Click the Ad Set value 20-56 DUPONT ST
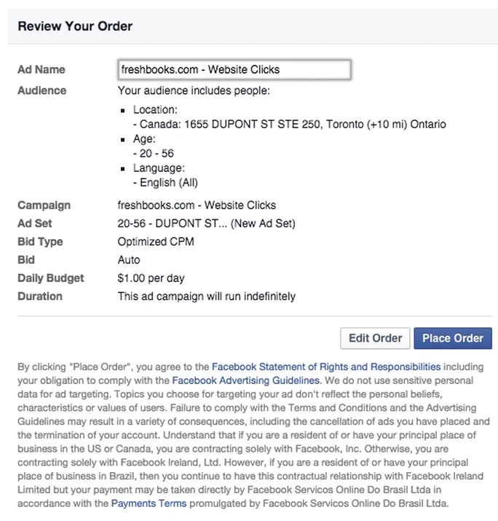 (x=206, y=224)
